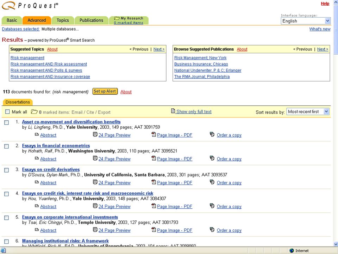338x254 pixels.
Task: Click order icon for Essays in financial econometrics
Action: tap(212, 158)
